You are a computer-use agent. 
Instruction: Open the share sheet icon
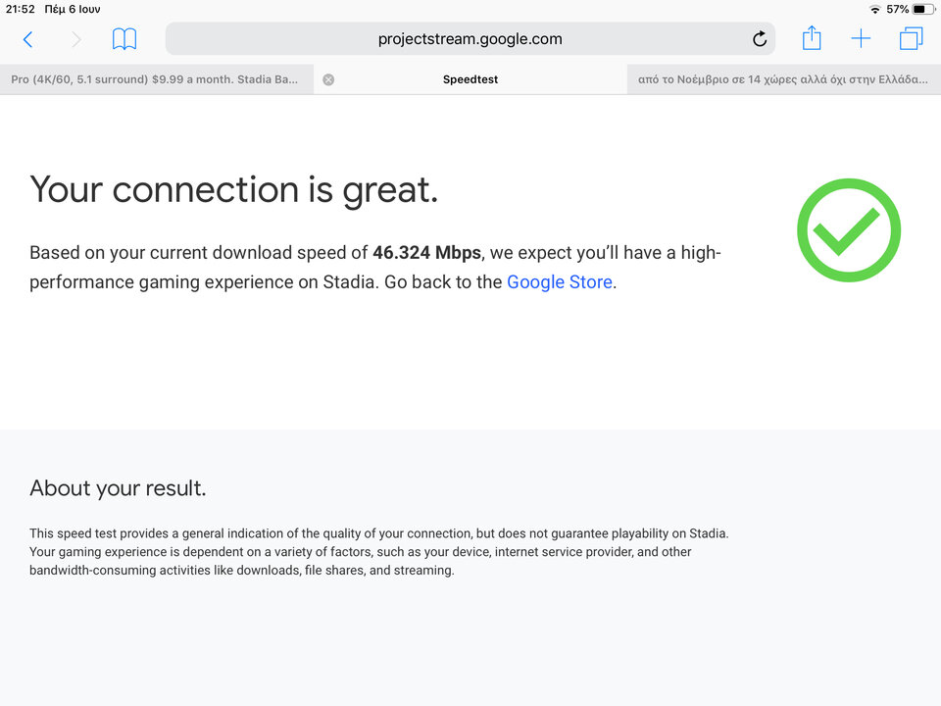pyautogui.click(x=812, y=38)
